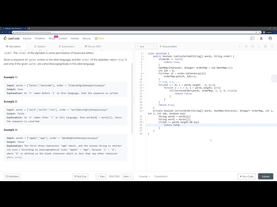Open the notifications bell

pyautogui.click(x=261, y=38)
